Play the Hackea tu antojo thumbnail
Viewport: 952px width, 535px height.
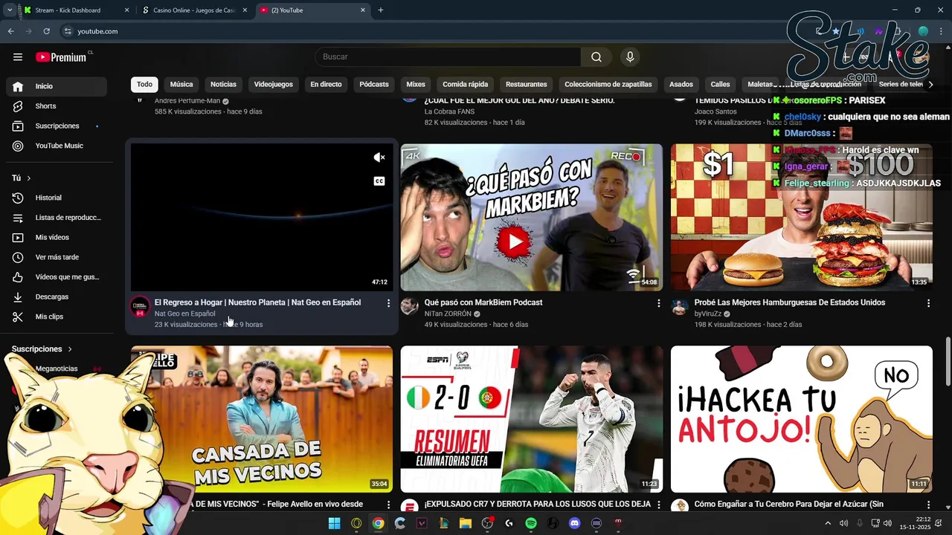coord(801,419)
